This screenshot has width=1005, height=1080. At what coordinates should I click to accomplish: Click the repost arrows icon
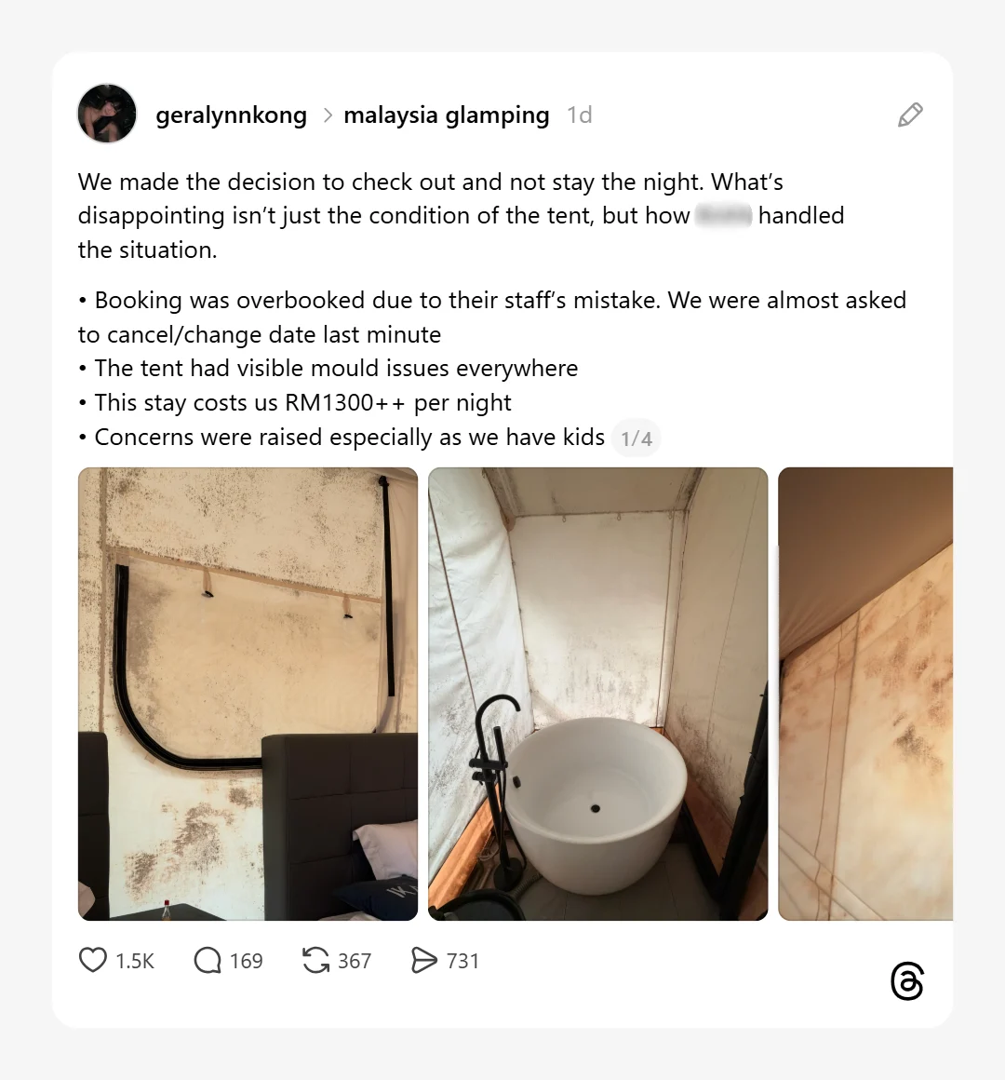[x=316, y=960]
